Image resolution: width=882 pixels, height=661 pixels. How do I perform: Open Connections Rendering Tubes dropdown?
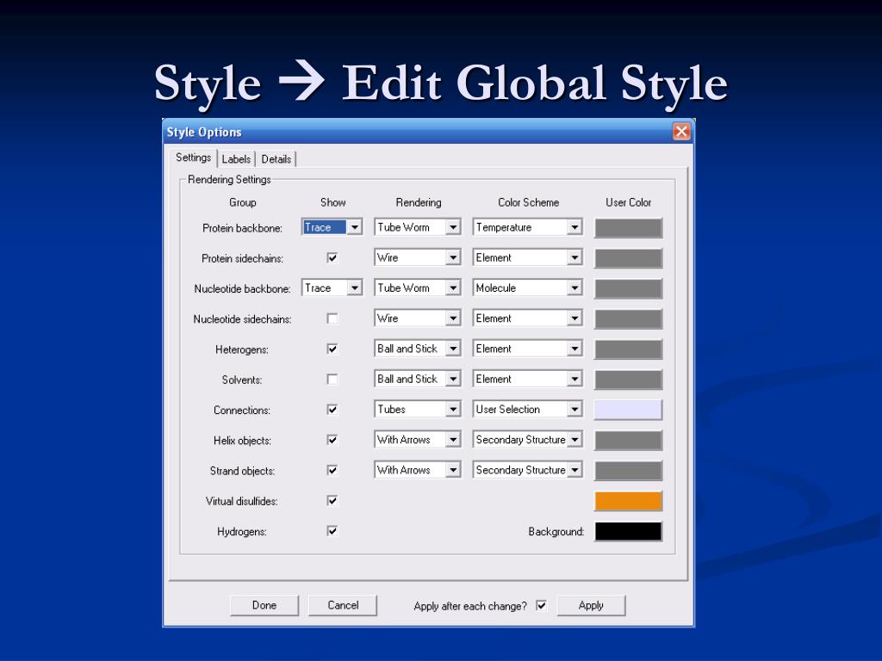418,409
